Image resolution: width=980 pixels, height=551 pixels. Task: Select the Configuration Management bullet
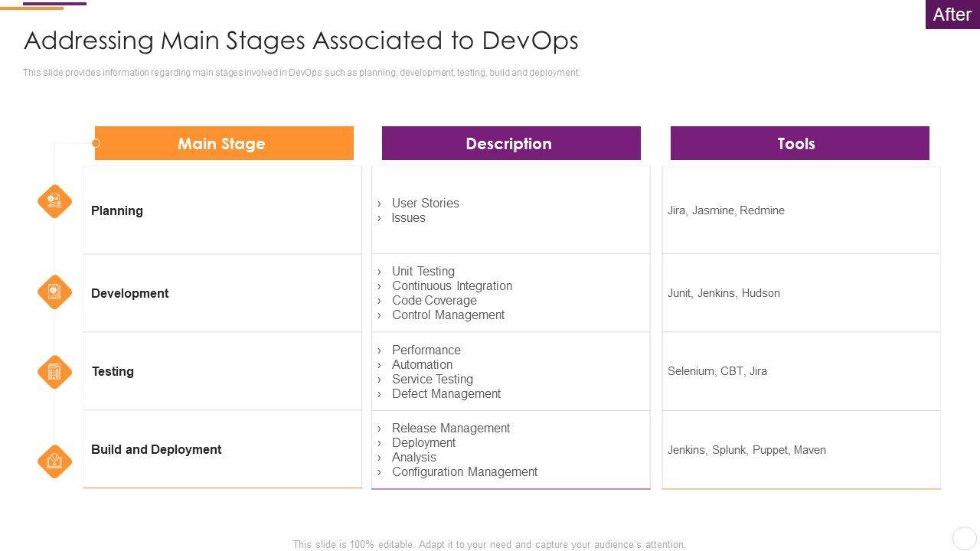pos(465,471)
